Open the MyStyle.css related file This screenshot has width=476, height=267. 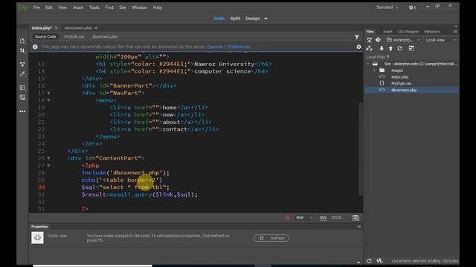tap(74, 36)
